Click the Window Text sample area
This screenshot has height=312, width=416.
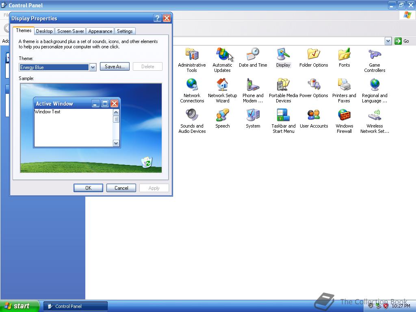tap(74, 128)
